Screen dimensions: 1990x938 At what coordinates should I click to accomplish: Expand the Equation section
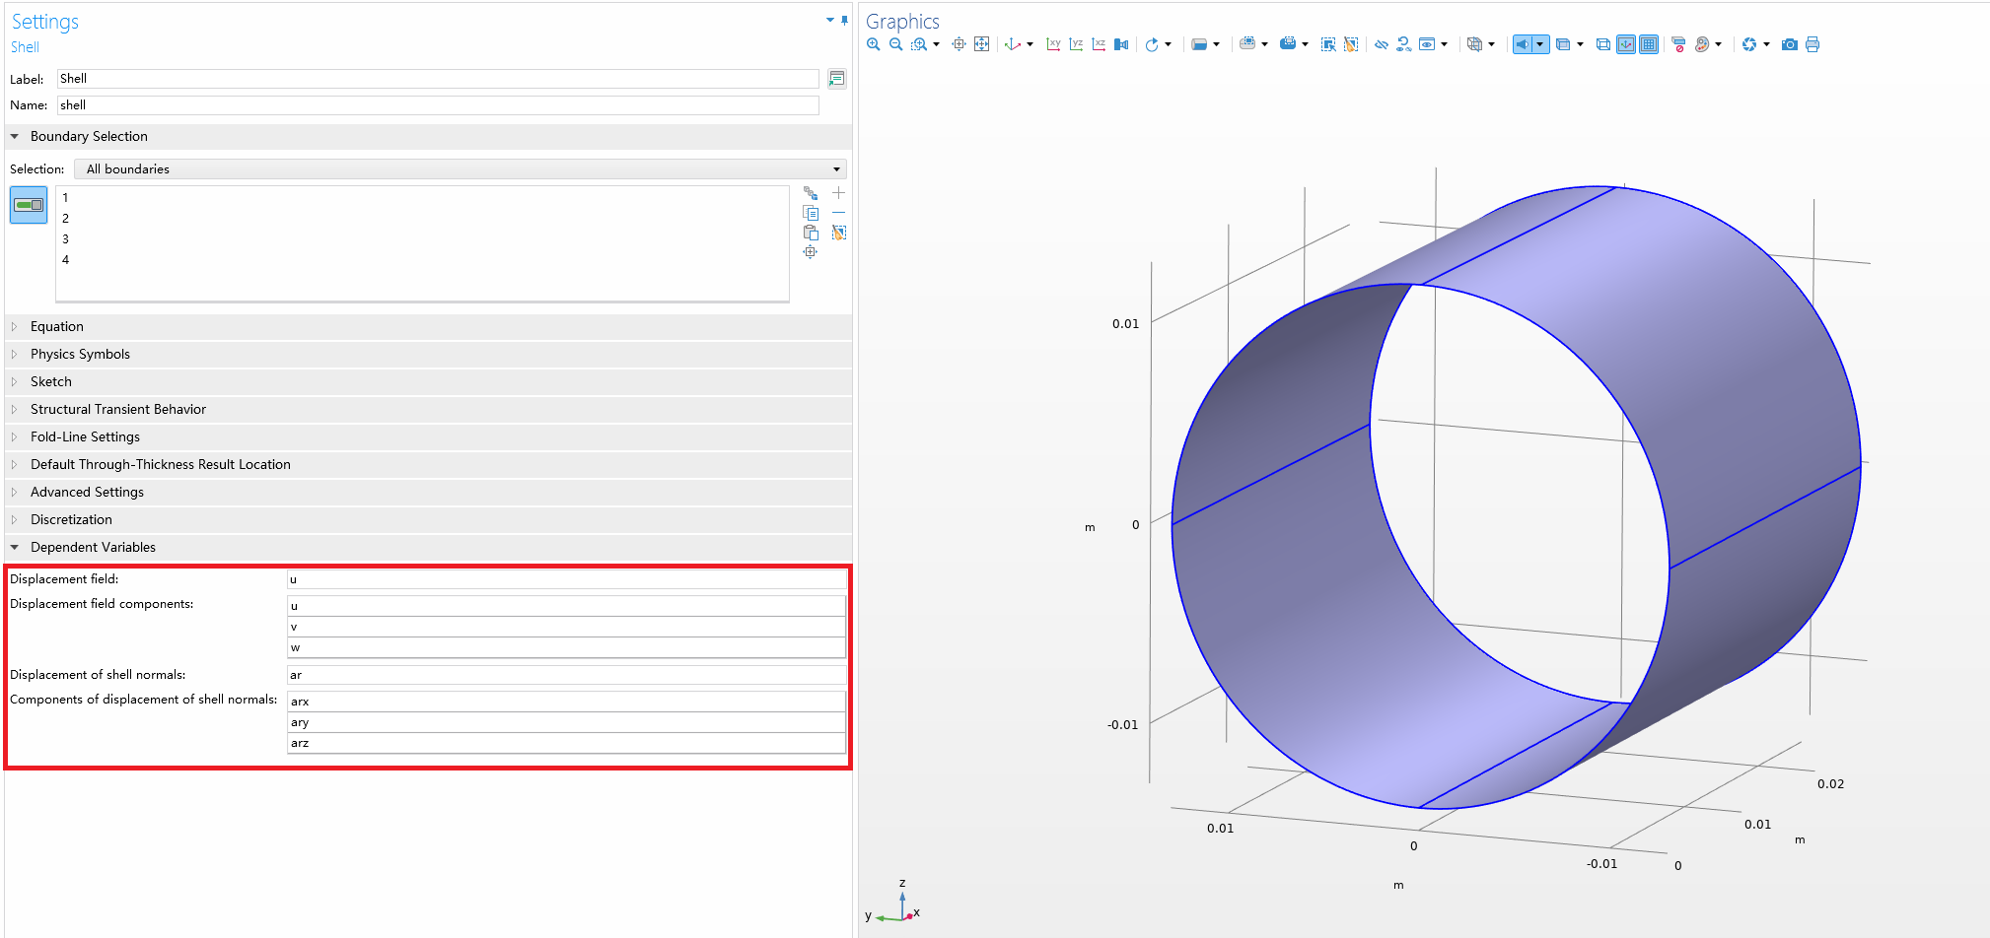coord(57,326)
